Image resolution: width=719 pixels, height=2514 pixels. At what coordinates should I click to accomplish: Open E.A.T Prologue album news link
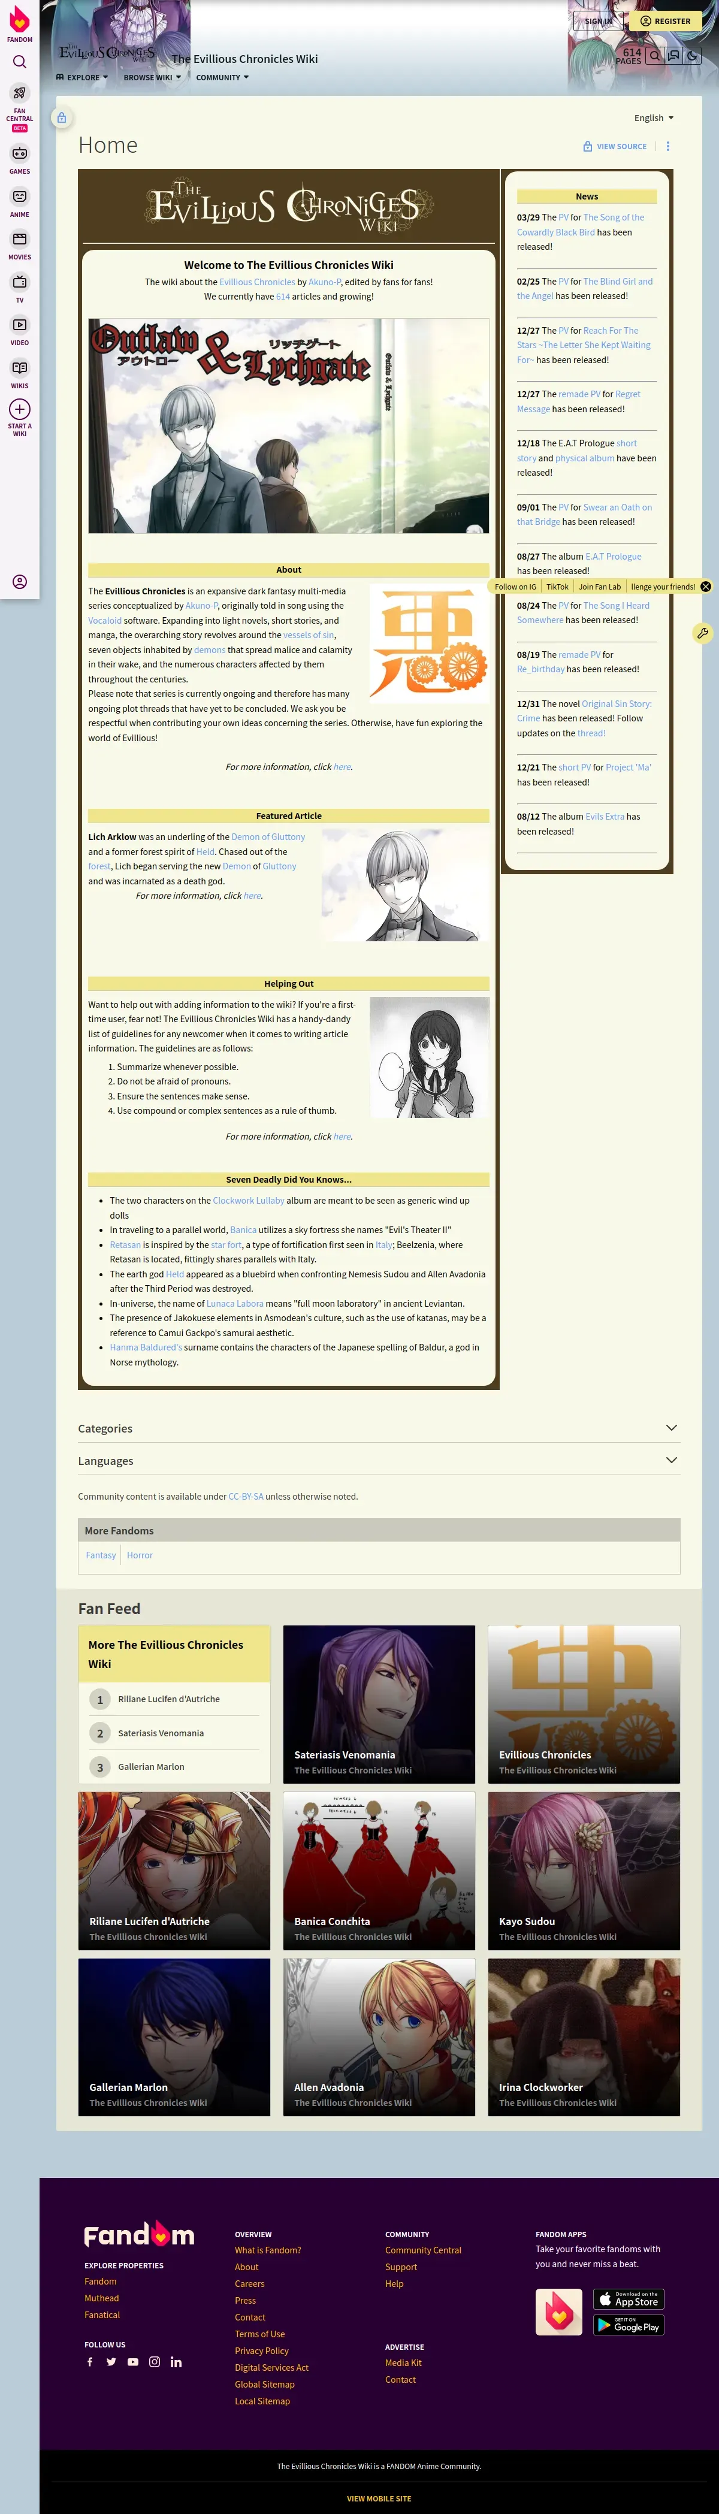614,556
